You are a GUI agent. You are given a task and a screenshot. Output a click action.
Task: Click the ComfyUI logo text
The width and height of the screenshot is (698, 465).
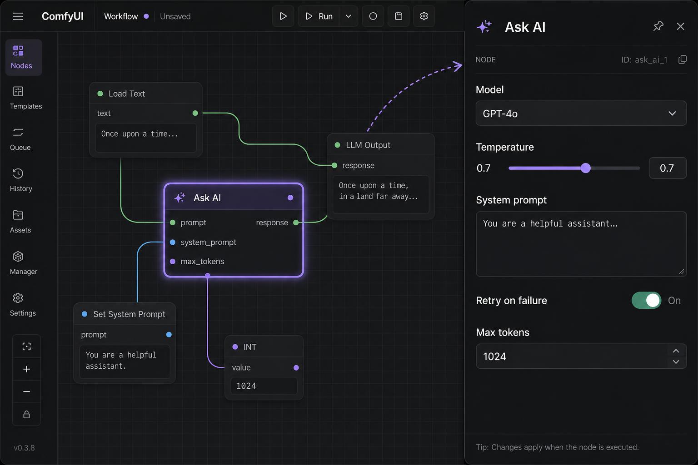63,16
